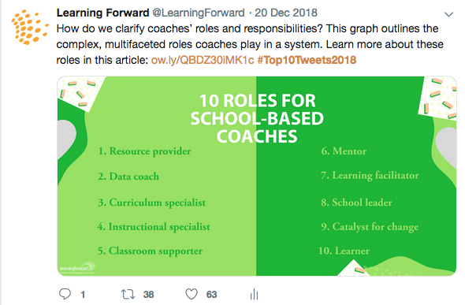
Task: Click the Learning Forward orange dots avatar
Action: 29,28
